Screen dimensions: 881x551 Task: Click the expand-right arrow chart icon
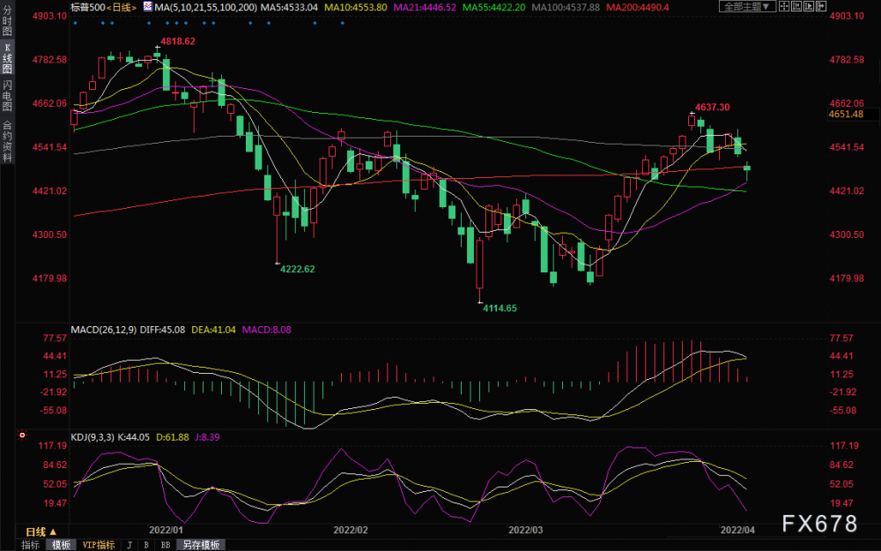(x=821, y=6)
